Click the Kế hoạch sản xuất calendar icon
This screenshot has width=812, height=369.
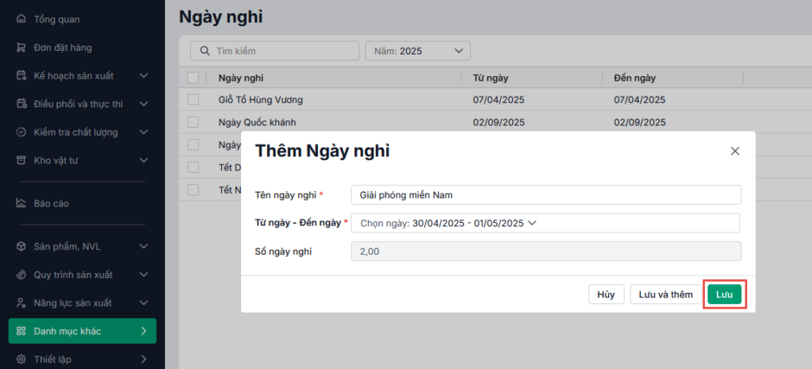21,76
